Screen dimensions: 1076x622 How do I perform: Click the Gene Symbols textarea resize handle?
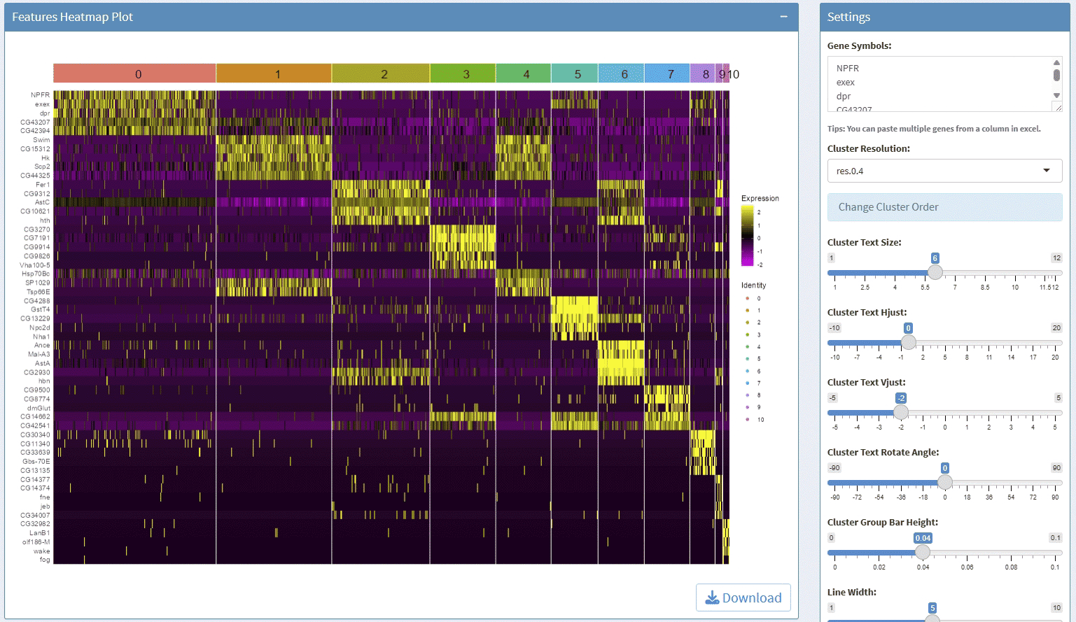(1058, 107)
